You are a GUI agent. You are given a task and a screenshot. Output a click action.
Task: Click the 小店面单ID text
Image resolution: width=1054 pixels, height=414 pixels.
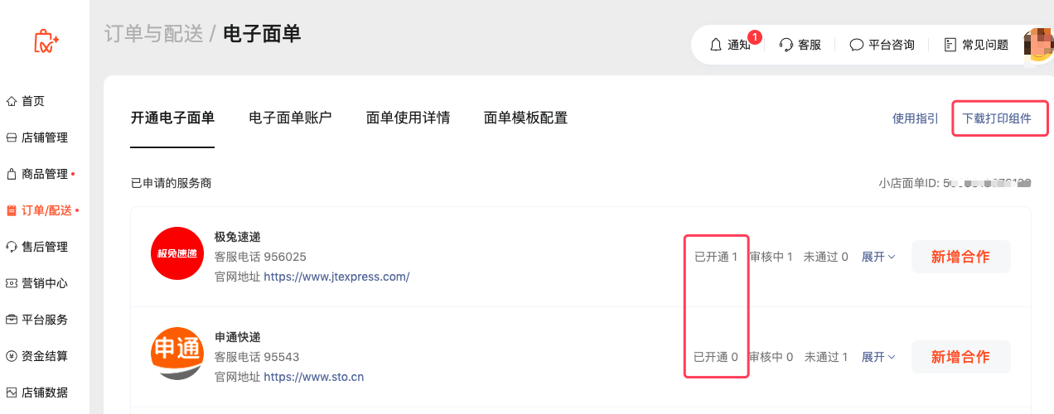(x=955, y=183)
